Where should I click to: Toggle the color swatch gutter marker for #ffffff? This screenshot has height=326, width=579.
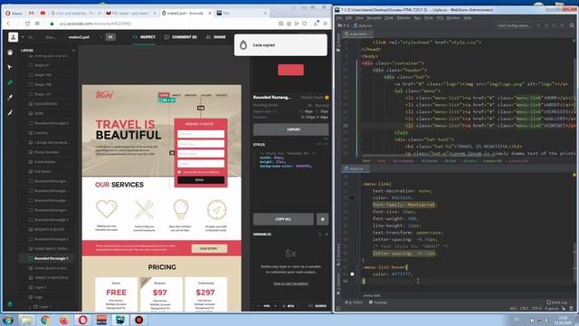pos(352,273)
